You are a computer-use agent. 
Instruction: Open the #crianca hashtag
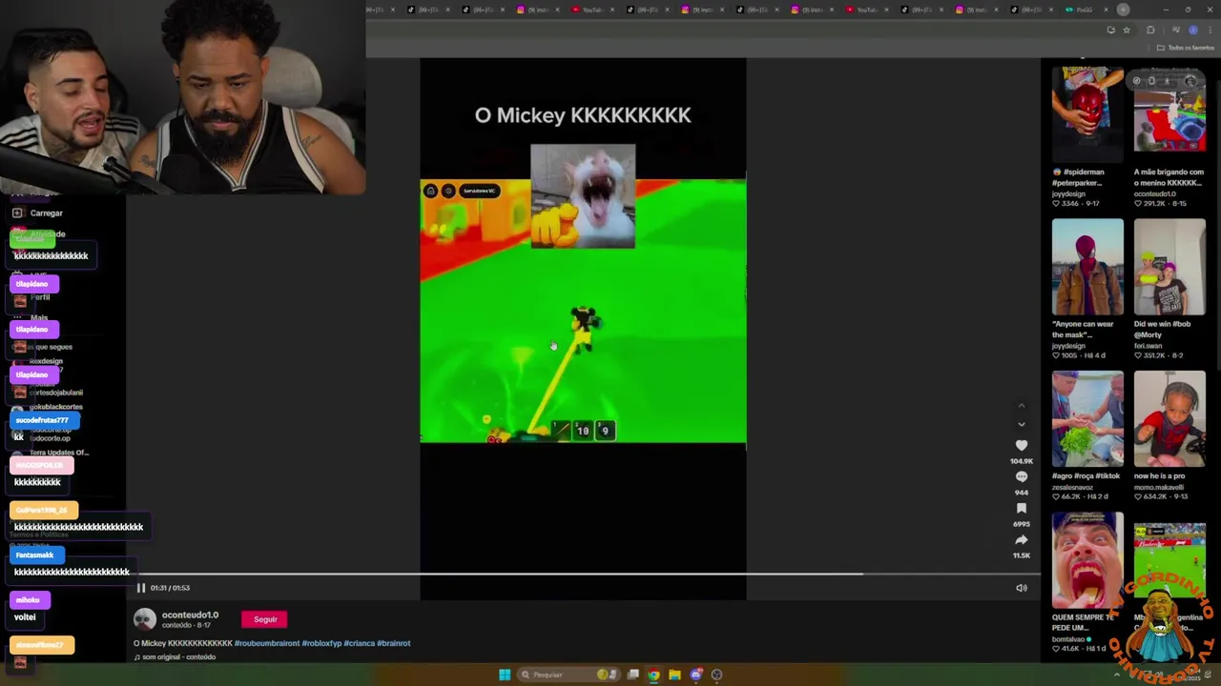click(x=359, y=643)
